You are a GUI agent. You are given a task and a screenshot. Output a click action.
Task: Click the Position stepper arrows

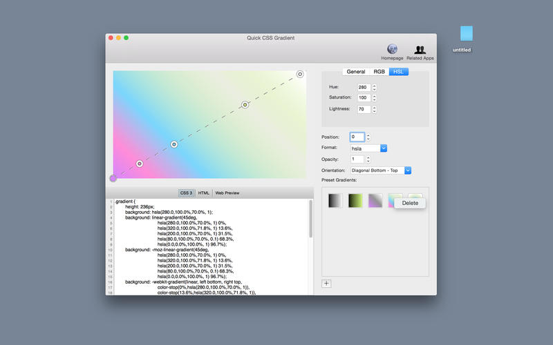[x=368, y=137]
